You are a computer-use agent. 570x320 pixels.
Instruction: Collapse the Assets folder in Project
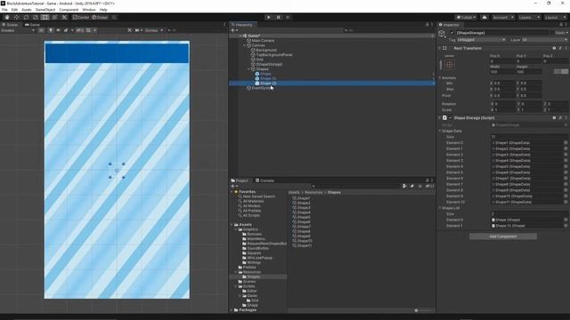[x=232, y=225]
